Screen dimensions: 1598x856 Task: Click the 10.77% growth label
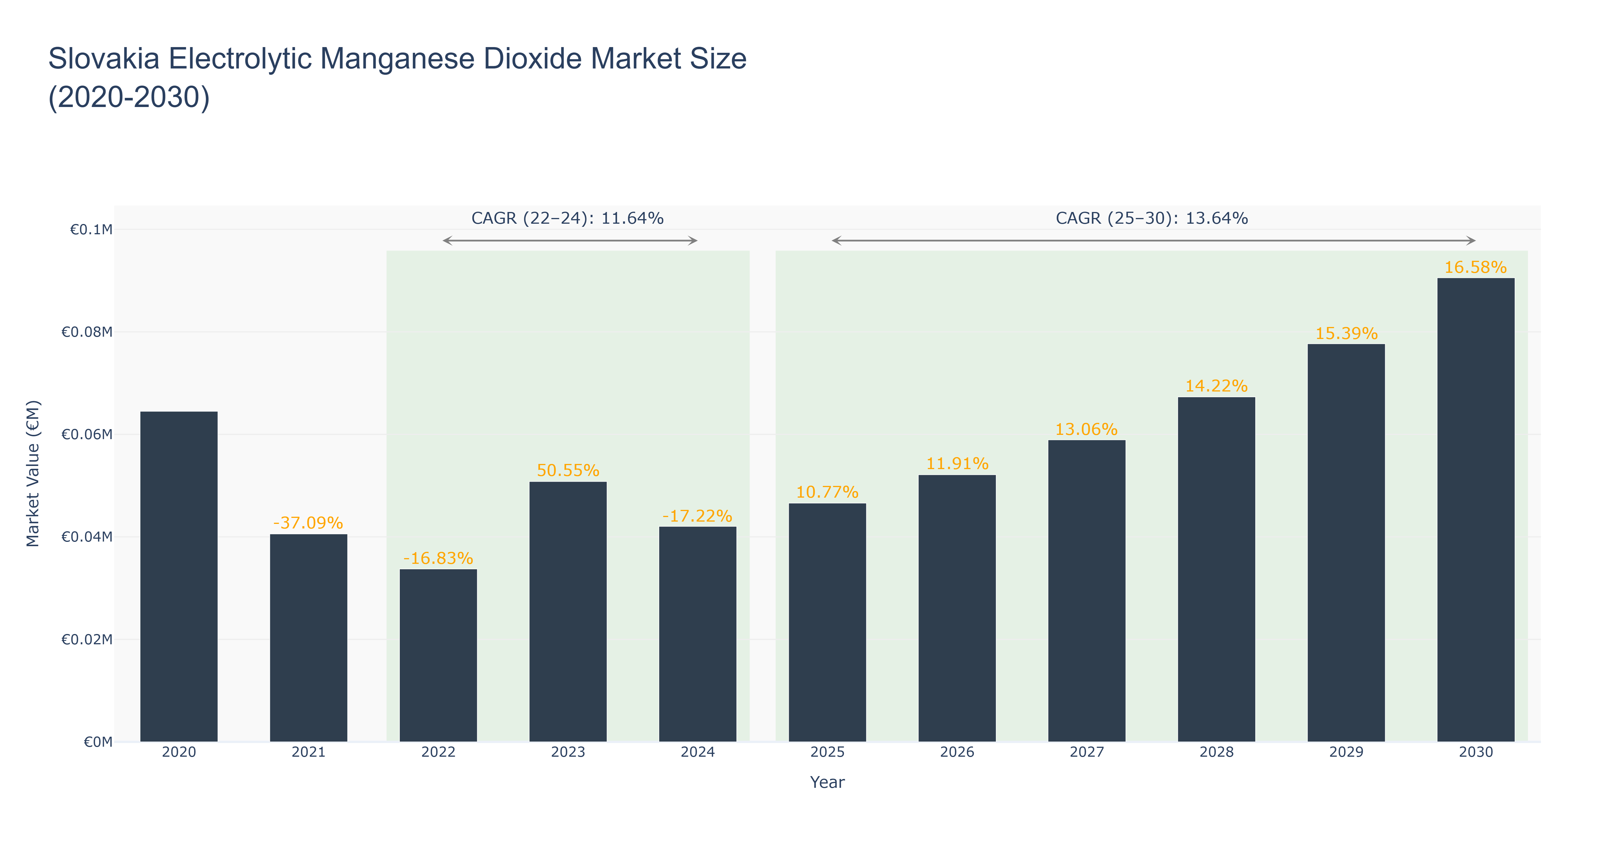click(x=827, y=492)
